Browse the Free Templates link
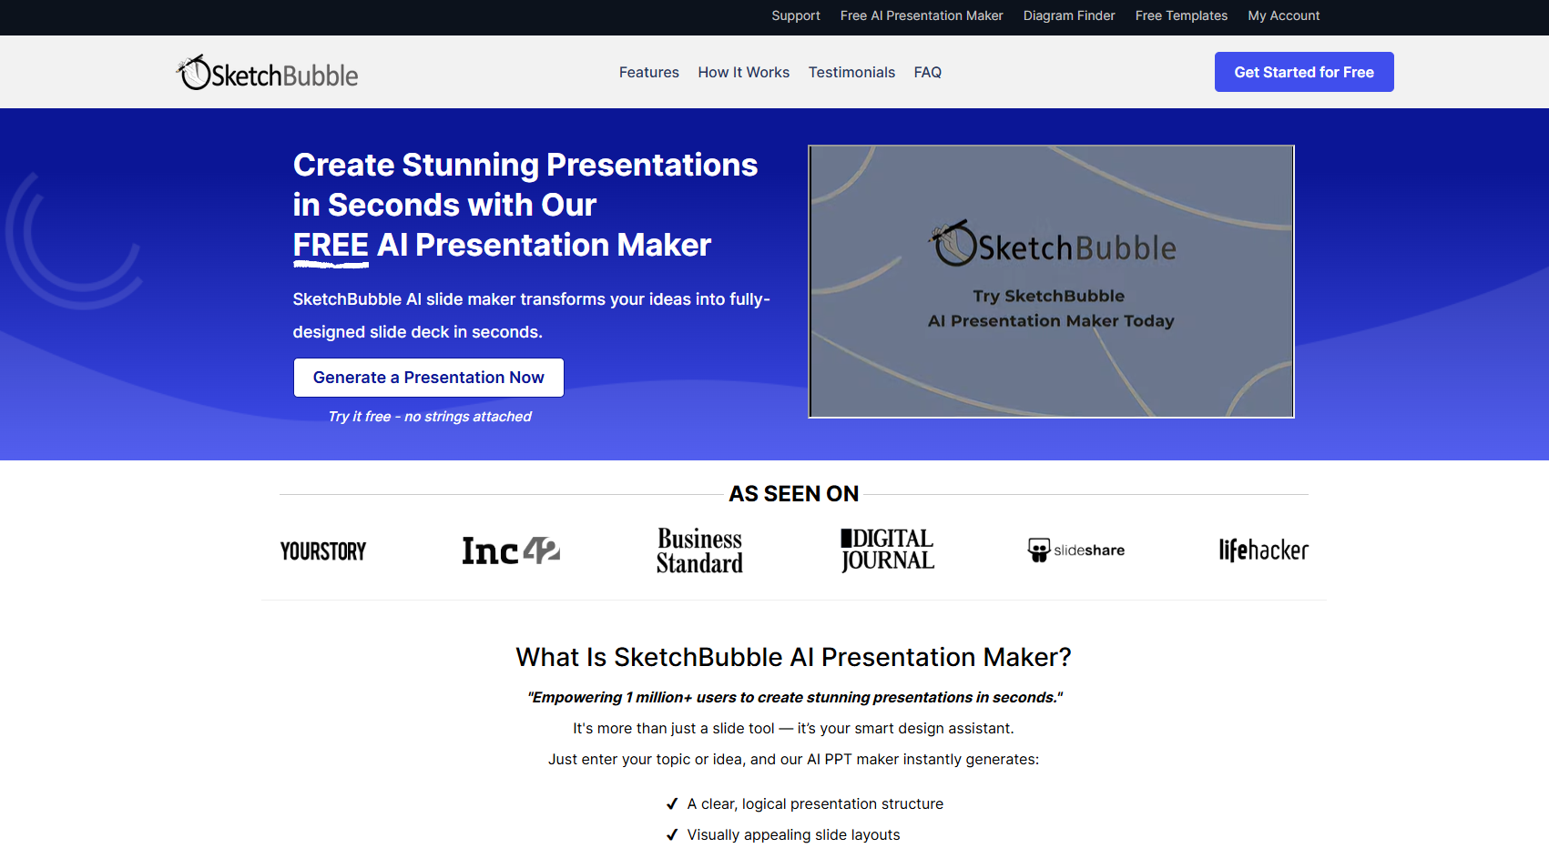1549x848 pixels. point(1181,15)
